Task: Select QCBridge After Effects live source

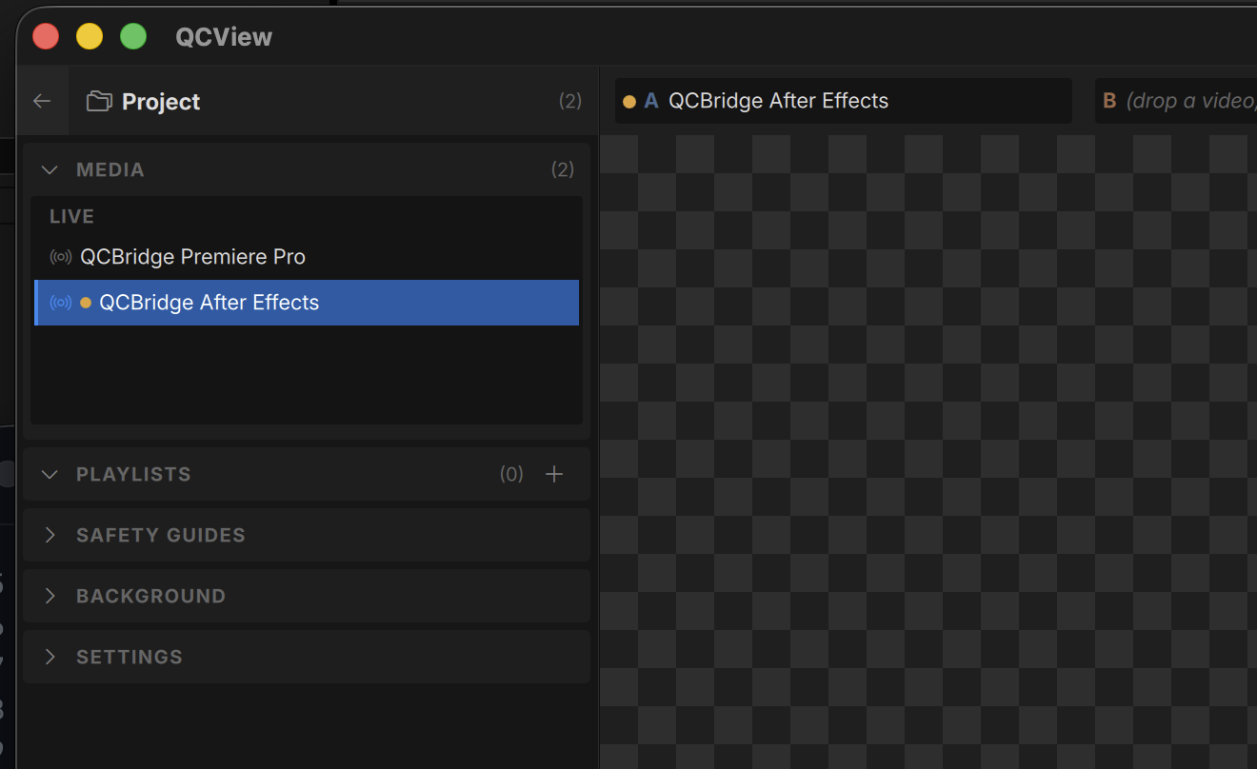Action: 307,303
